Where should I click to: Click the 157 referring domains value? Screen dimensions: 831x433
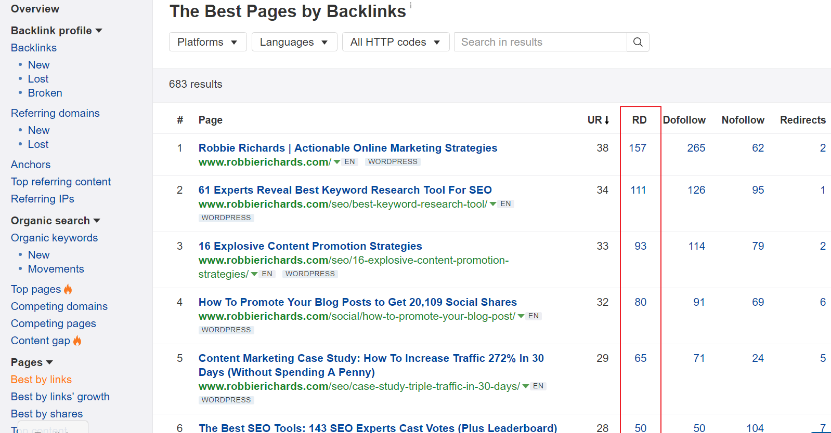tap(638, 148)
